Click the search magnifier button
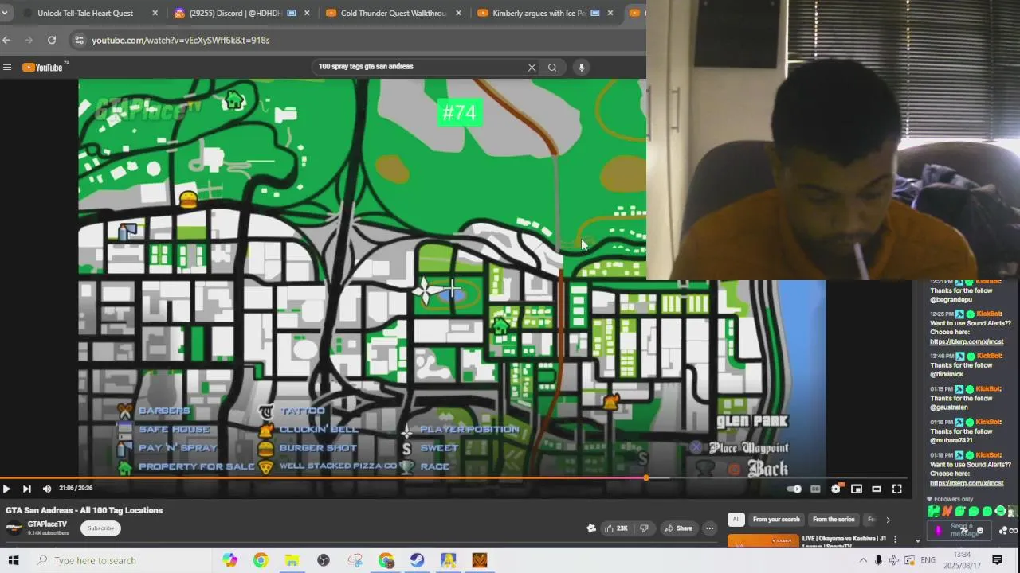The image size is (1020, 573). (552, 67)
